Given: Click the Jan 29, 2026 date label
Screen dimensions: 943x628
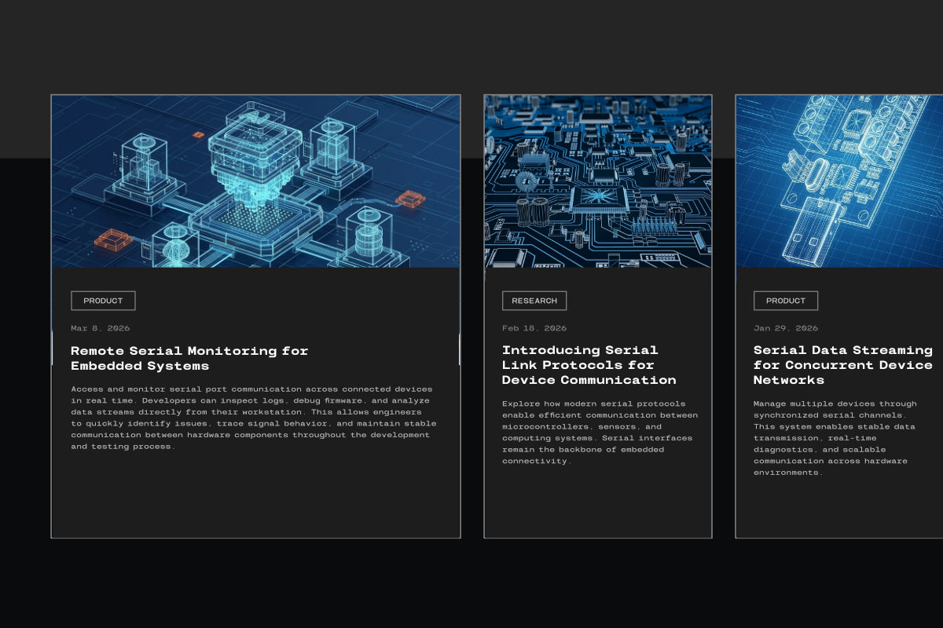Looking at the screenshot, I should (786, 328).
